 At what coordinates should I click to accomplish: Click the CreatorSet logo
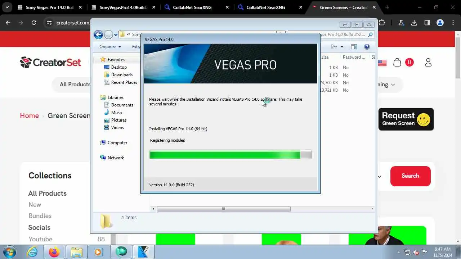point(50,62)
